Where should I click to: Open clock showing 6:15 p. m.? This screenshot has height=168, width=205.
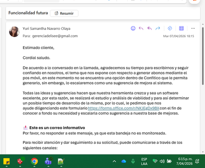point(184,161)
